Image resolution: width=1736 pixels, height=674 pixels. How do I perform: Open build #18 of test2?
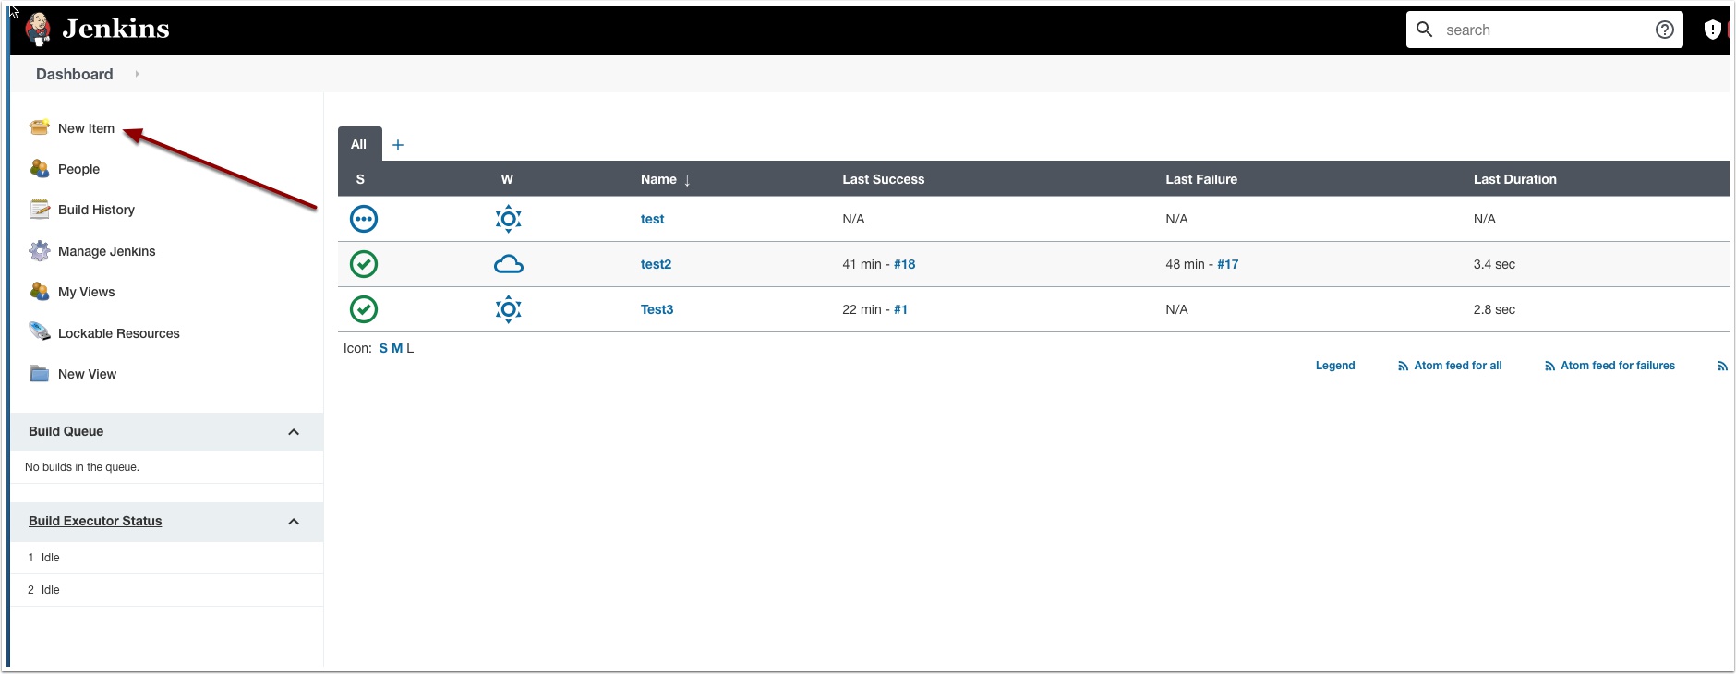pyautogui.click(x=904, y=264)
